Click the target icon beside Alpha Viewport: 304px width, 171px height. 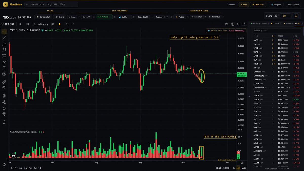(296, 16)
